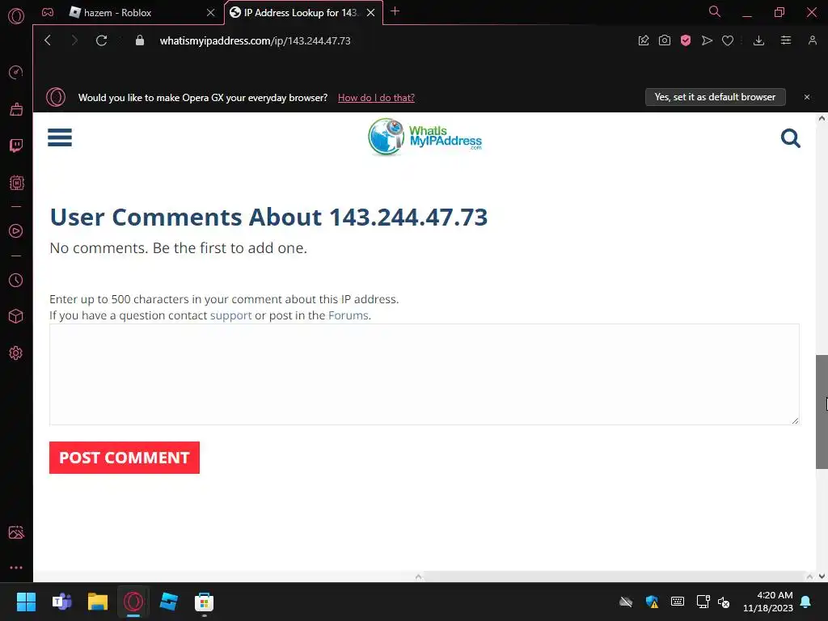Open ad blocker shield icon
This screenshot has height=621, width=828.
[x=686, y=40]
